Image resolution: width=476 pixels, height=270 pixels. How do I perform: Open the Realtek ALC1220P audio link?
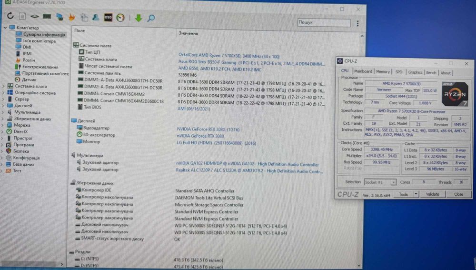249,171
